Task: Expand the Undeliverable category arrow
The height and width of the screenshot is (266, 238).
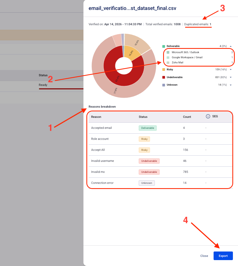Action: (x=231, y=77)
